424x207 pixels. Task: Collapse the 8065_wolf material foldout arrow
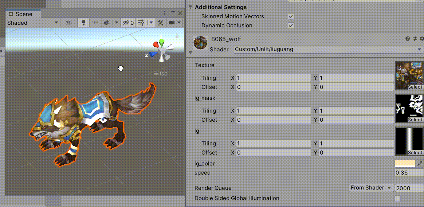point(191,52)
